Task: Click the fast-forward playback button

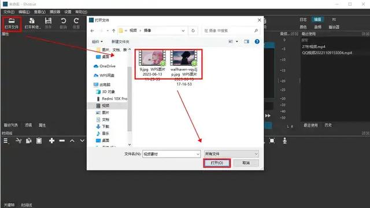Action: coord(268,116)
